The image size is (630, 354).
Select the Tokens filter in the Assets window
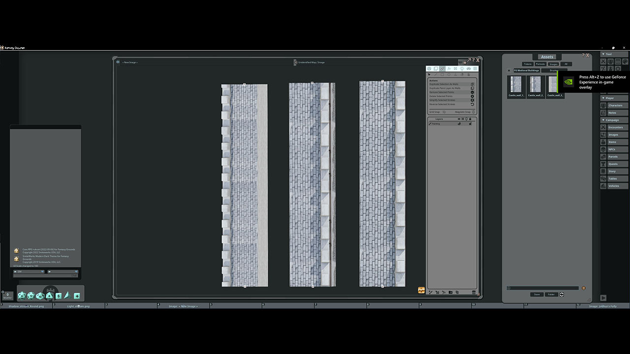(x=527, y=63)
